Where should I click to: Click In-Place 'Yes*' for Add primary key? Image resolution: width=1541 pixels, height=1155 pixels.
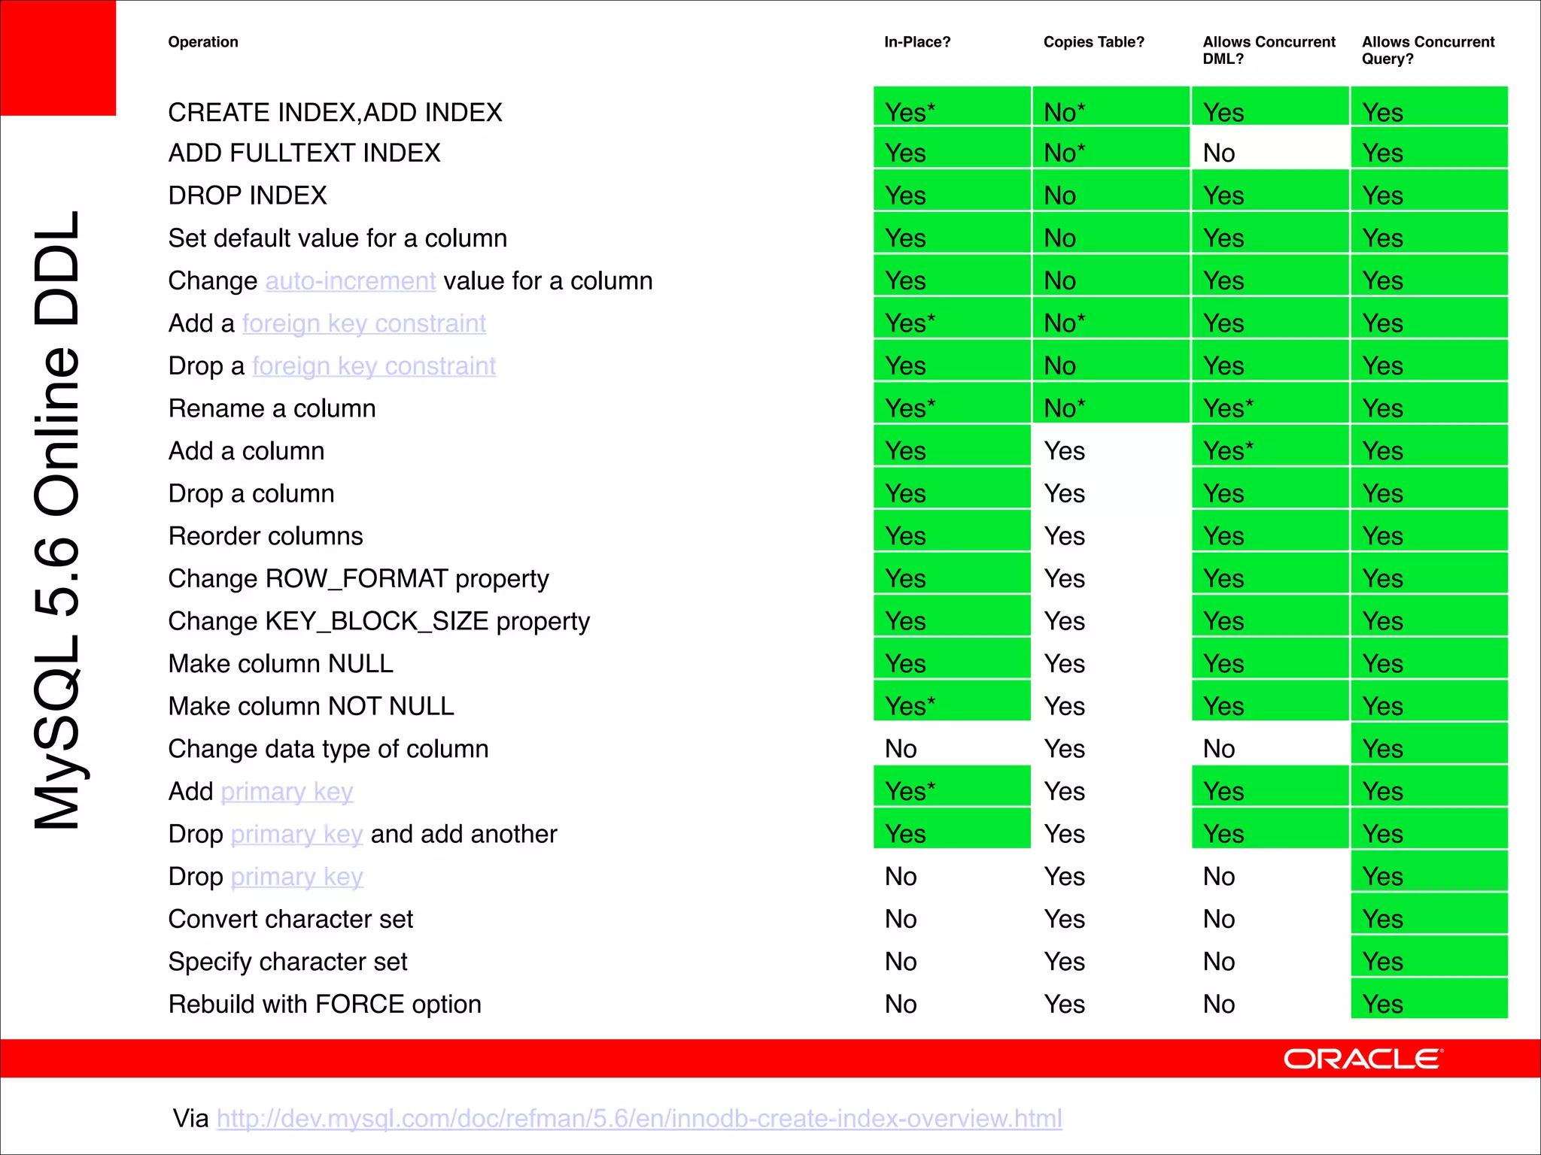coord(952,786)
